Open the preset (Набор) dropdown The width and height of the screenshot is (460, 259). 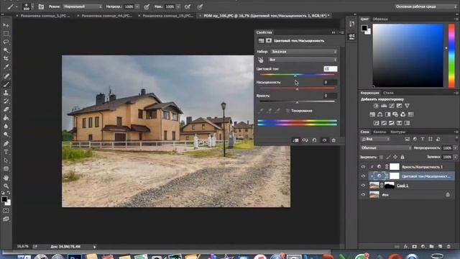(x=303, y=52)
